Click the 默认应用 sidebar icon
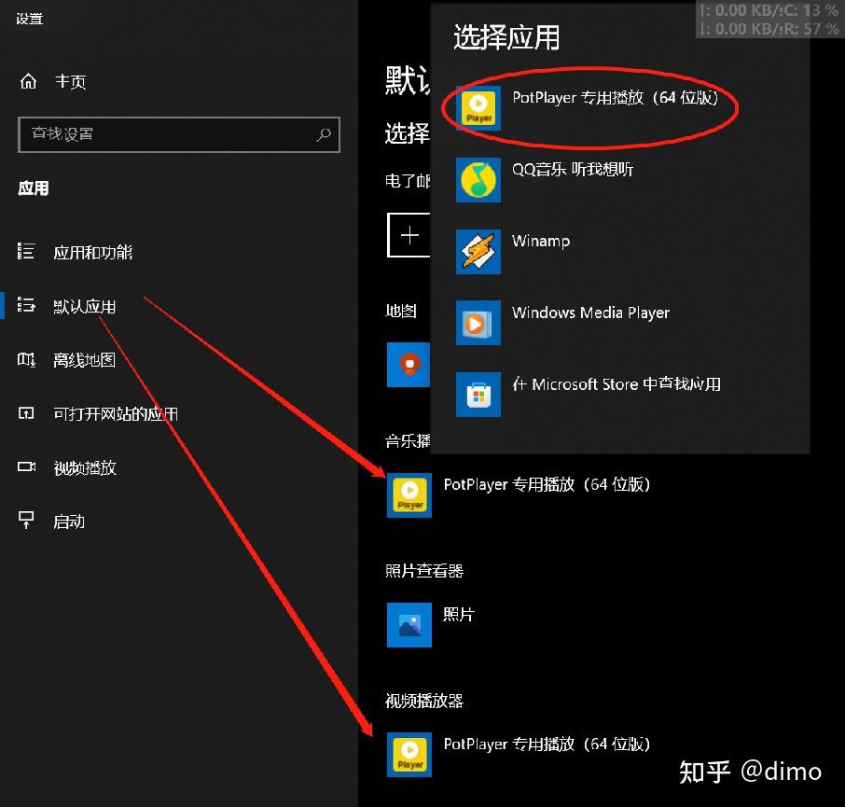 (26, 304)
